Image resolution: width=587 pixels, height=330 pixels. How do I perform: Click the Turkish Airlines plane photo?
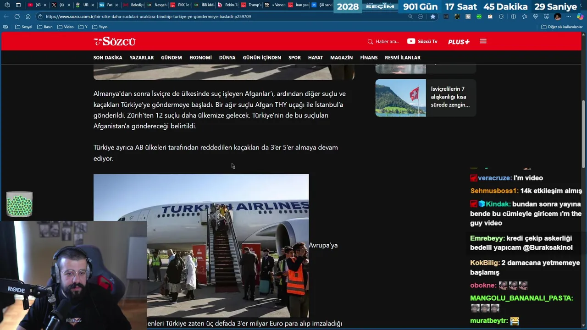point(201,245)
